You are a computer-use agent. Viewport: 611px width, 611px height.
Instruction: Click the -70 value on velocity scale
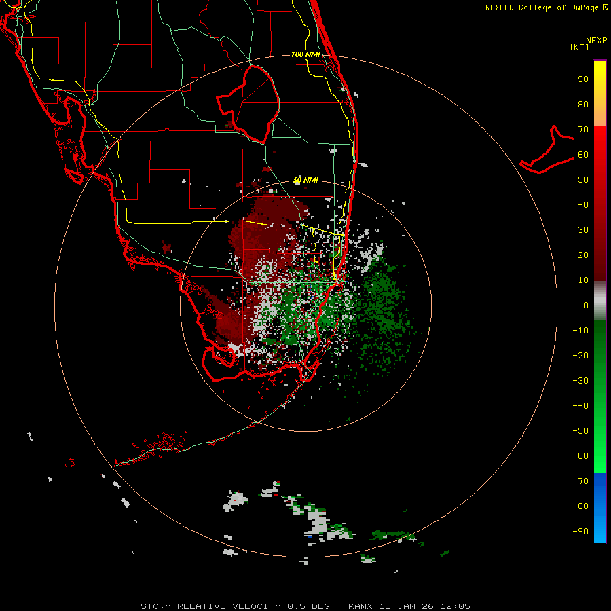coord(580,481)
